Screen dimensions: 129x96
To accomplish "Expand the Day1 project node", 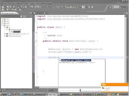I will click(2, 19).
